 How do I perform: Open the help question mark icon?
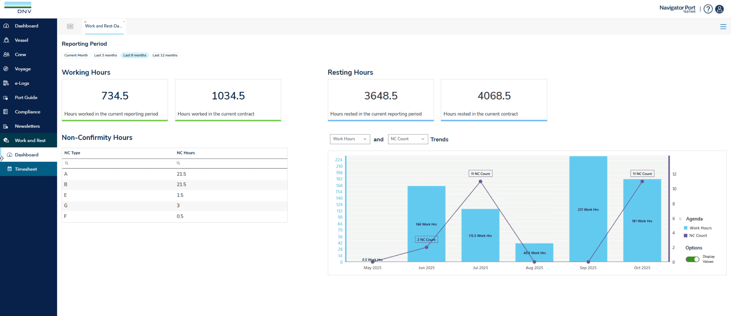click(708, 9)
